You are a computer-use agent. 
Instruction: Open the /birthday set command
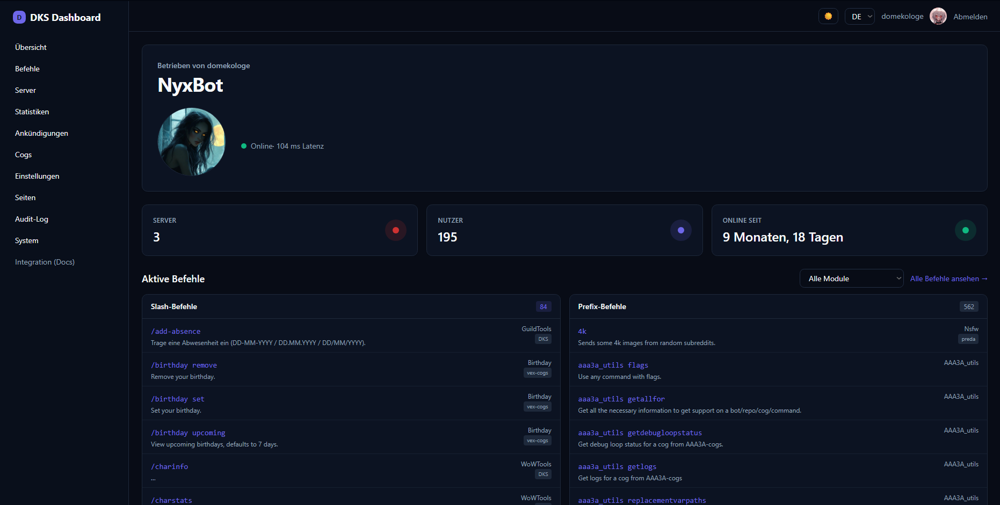point(177,399)
